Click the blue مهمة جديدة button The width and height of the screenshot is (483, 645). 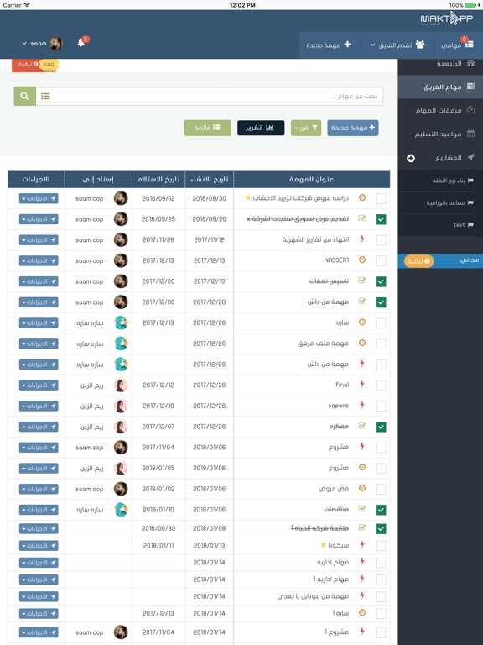[353, 128]
